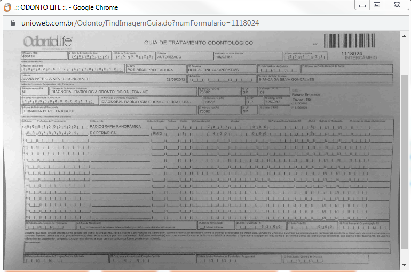Screen dimensions: 411x272
Task: Select the RADIOGRAFIA PANORÂMICA procedure row
Action: [x=115, y=127]
